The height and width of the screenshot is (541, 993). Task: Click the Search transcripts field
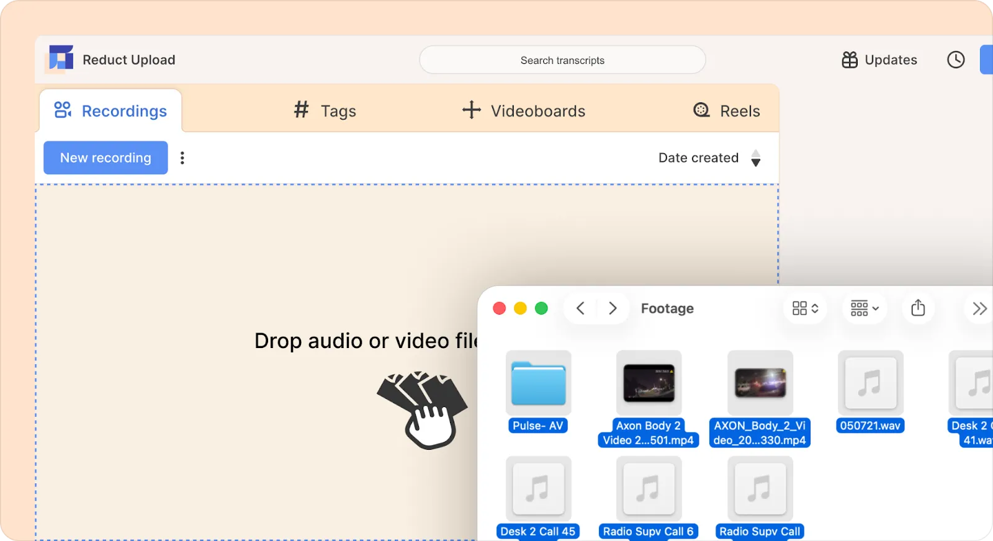tap(562, 60)
